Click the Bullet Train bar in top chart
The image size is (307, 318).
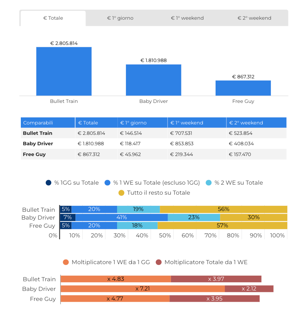point(64,71)
